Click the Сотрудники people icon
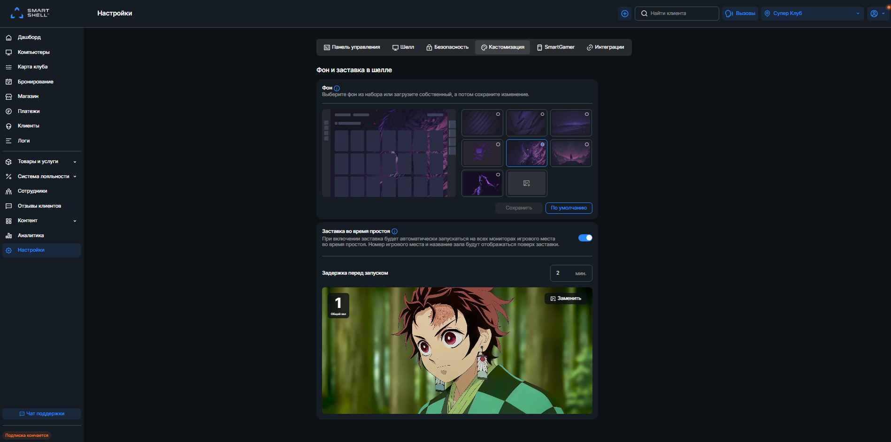This screenshot has width=891, height=442. click(8, 191)
